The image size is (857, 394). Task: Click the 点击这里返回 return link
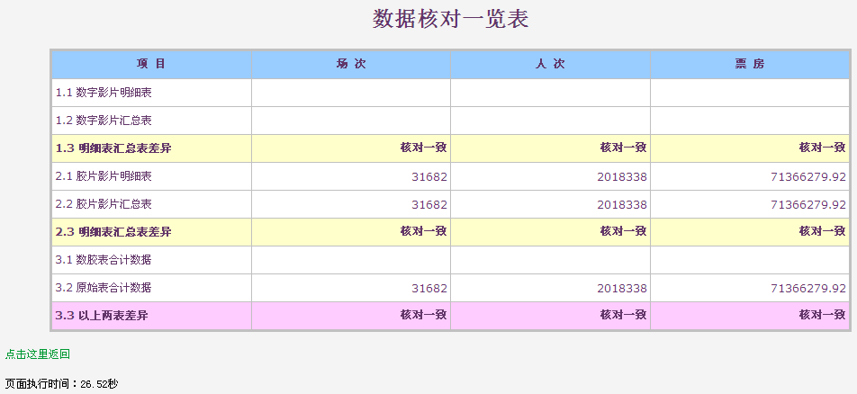[38, 354]
